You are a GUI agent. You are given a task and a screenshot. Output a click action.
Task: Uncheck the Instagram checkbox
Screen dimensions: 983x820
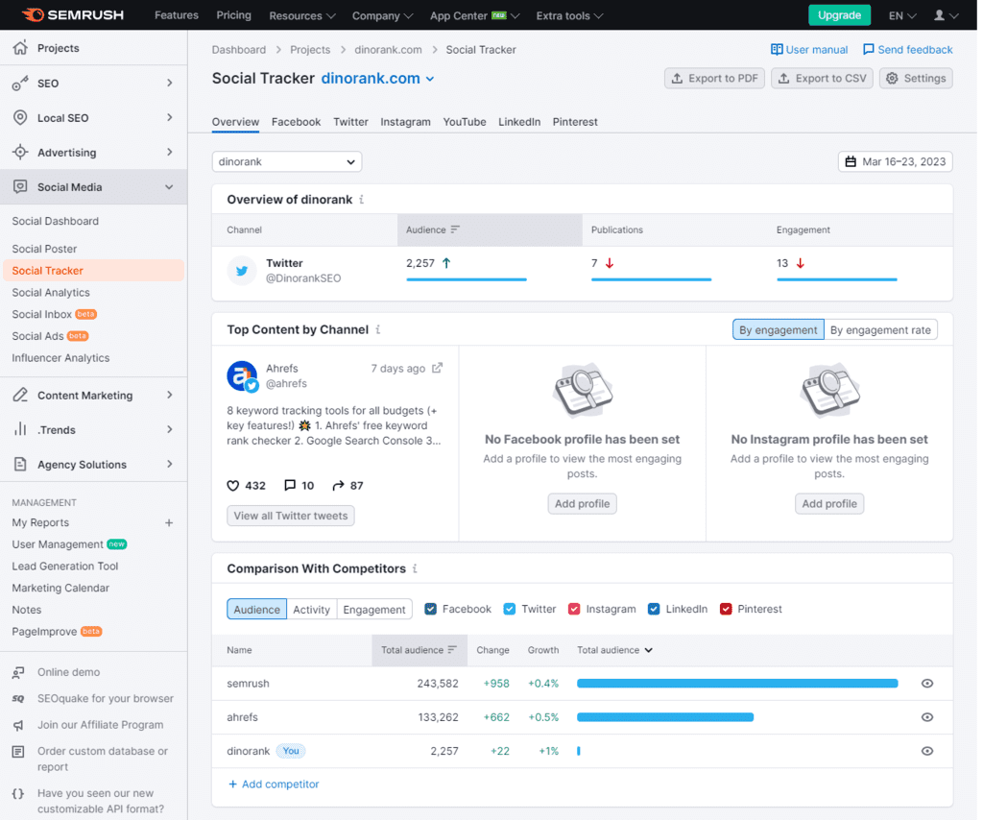(574, 609)
